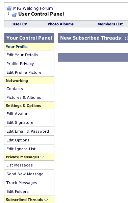Open Edit Your Details link
The width and height of the screenshot is (128, 203).
[22, 55]
